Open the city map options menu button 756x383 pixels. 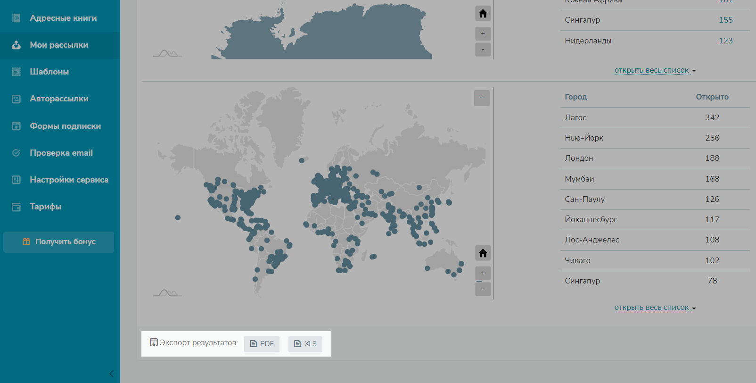(482, 98)
